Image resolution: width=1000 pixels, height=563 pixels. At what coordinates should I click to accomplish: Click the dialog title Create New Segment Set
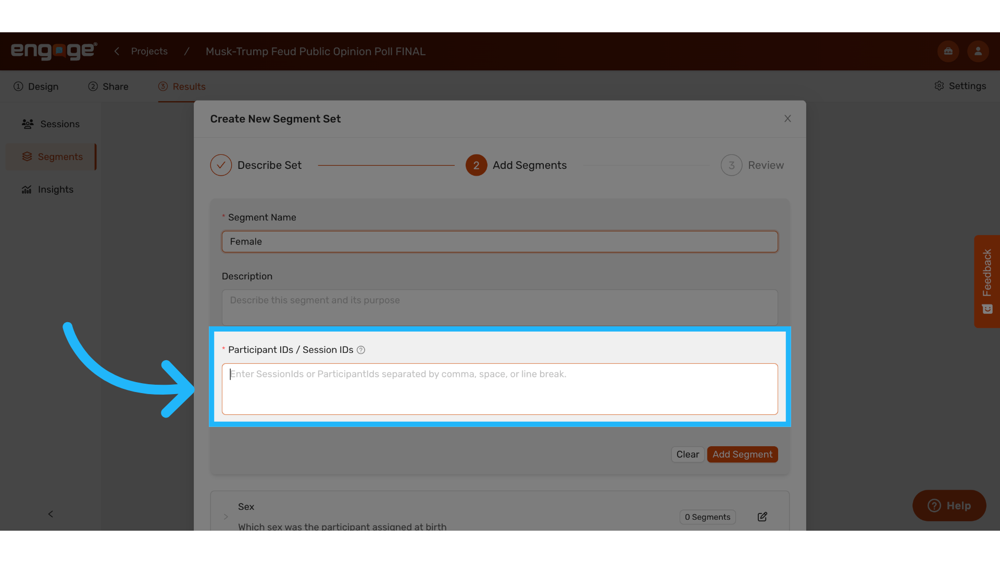point(276,119)
